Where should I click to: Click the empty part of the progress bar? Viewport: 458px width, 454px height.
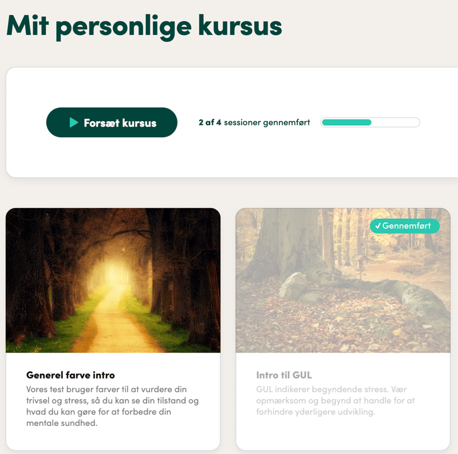click(395, 123)
